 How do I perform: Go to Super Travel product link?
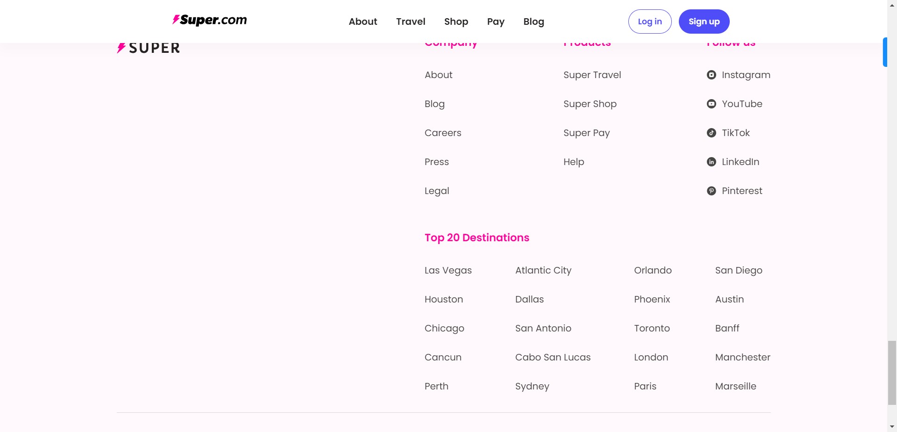point(592,75)
